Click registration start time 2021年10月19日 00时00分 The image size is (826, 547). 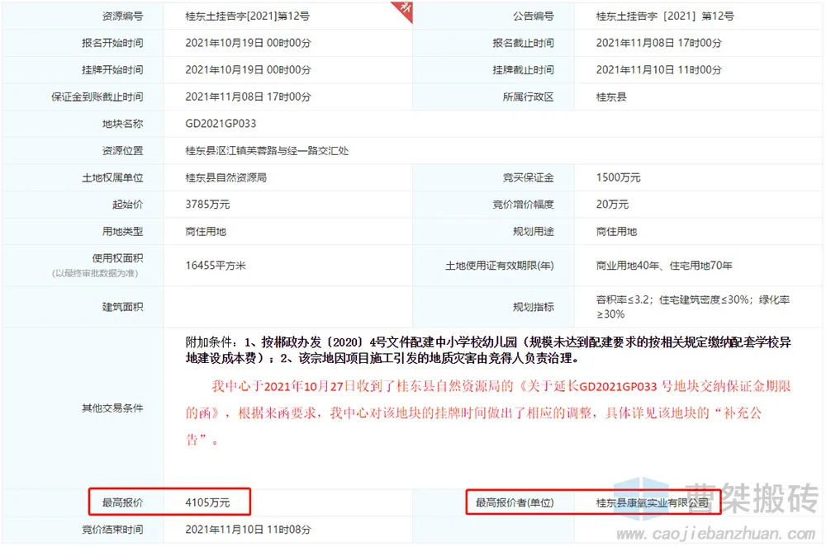pyautogui.click(x=248, y=43)
